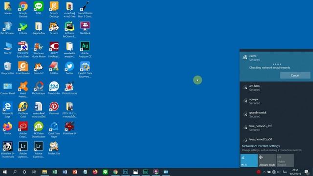Open the PhotoScissors shortcut

69,88
